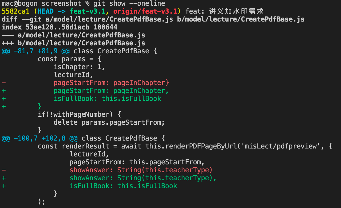Click the hunk header '@@ -100,7 +102,8 @@'

(40, 138)
